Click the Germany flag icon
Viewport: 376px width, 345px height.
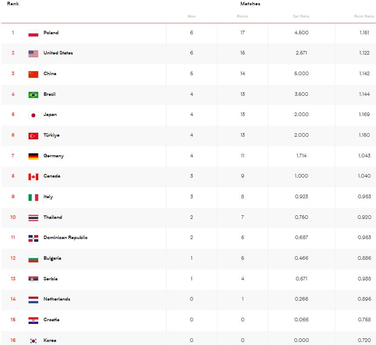pyautogui.click(x=33, y=156)
